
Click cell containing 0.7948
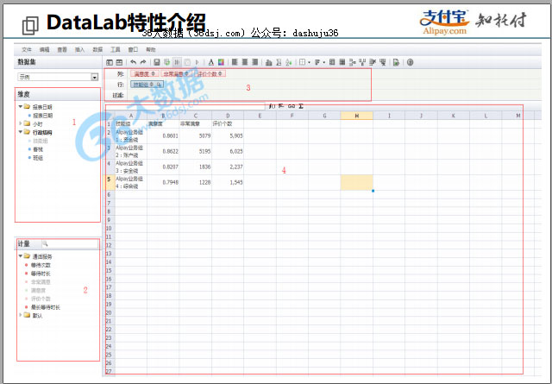pyautogui.click(x=163, y=182)
